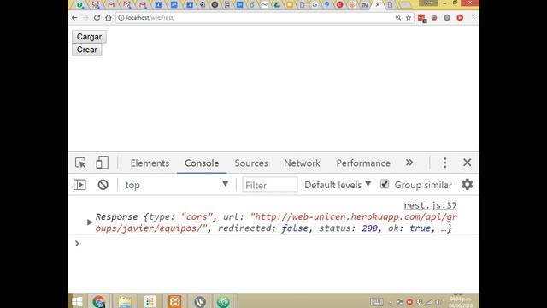Viewport: 547px width, 308px height.
Task: Open DevTools customize three-dot menu
Action: (444, 163)
